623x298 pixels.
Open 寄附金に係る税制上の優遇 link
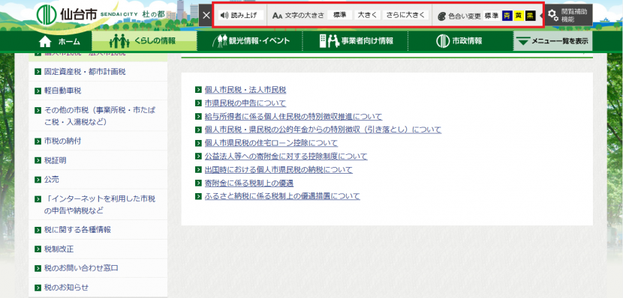pos(249,183)
